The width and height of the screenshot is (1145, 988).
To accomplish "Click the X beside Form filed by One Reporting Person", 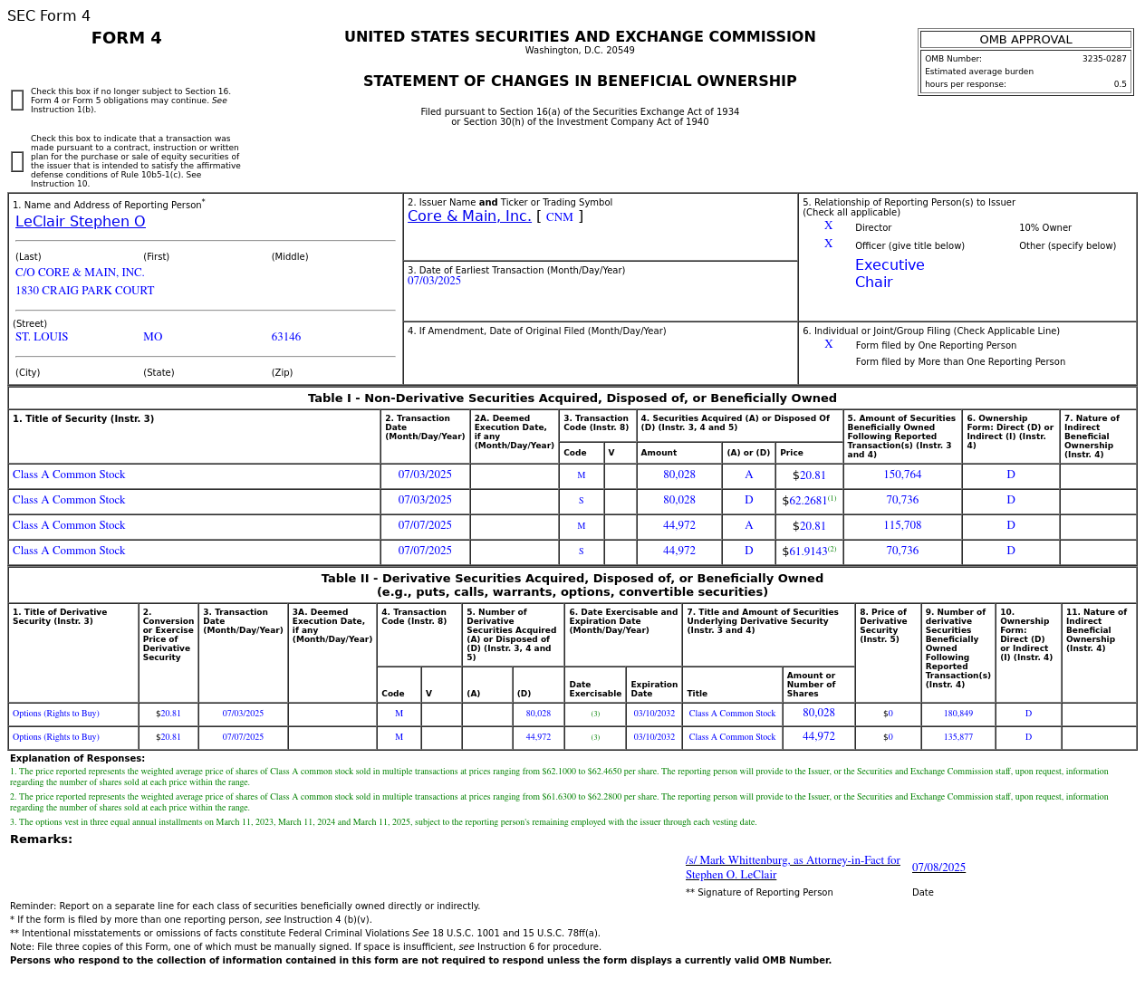I will 828,345.
